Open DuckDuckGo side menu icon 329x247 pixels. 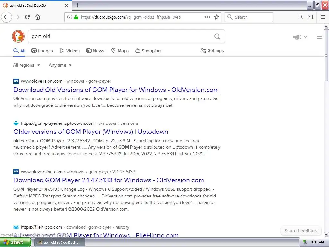point(319,37)
